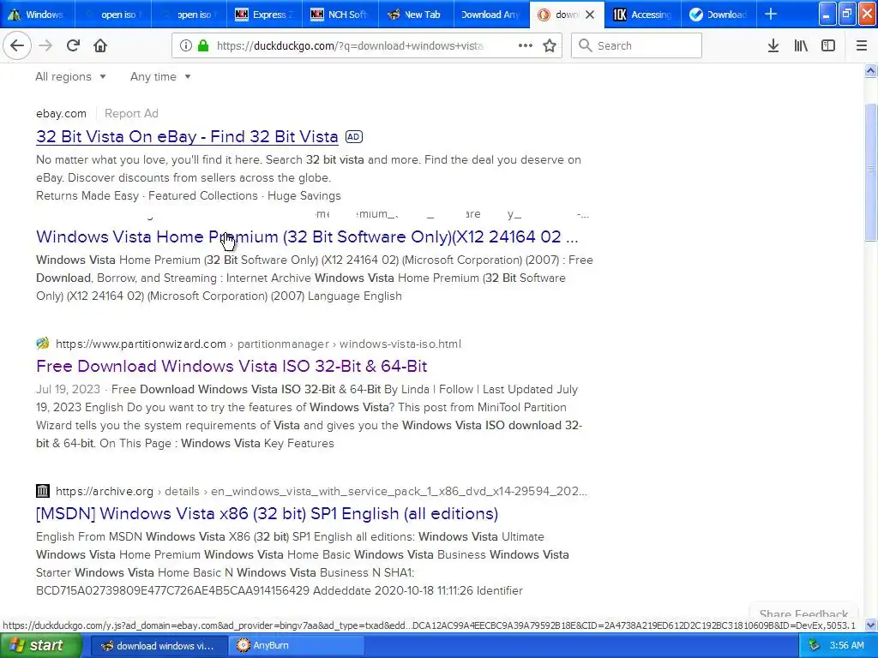Click the 3:56 AM taskbar clock
Image resolution: width=878 pixels, height=658 pixels.
coord(846,645)
